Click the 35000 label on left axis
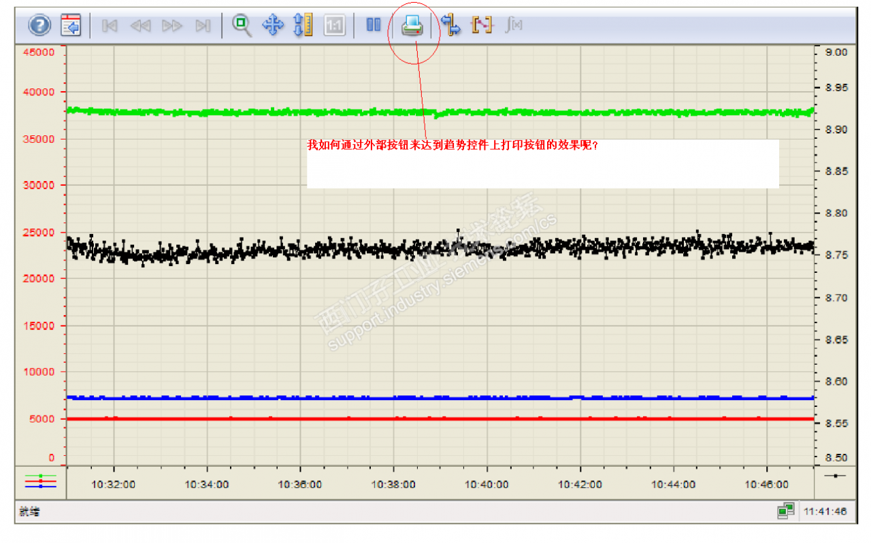This screenshot has height=543, width=871. [x=39, y=139]
